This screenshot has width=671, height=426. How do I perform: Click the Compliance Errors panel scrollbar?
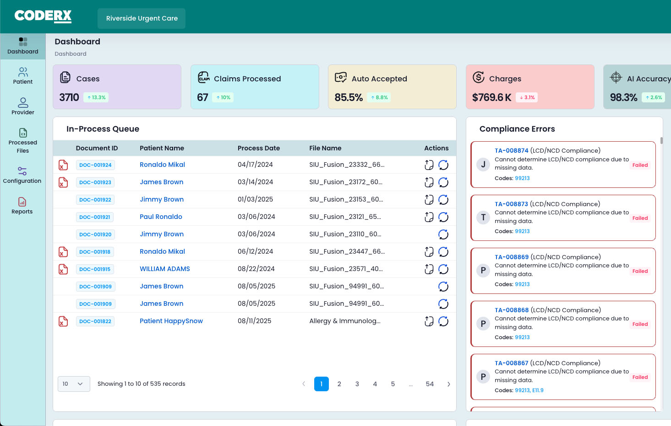point(661,140)
